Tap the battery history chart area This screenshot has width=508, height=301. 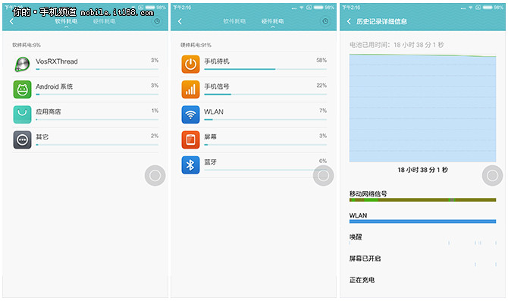pyautogui.click(x=422, y=108)
